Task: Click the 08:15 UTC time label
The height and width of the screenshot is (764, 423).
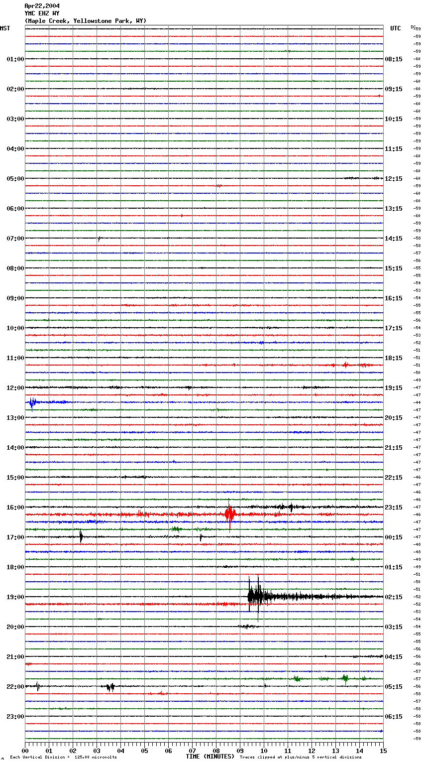Action: tap(394, 59)
